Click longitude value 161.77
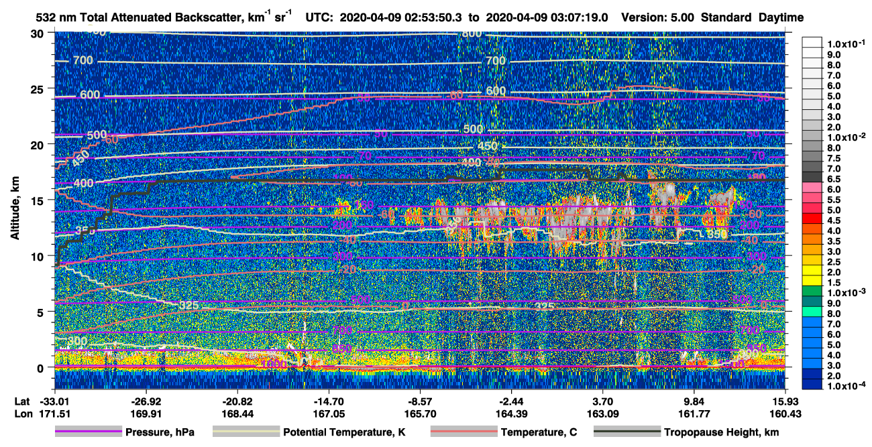Screen dimensions: 872x447 point(694,413)
